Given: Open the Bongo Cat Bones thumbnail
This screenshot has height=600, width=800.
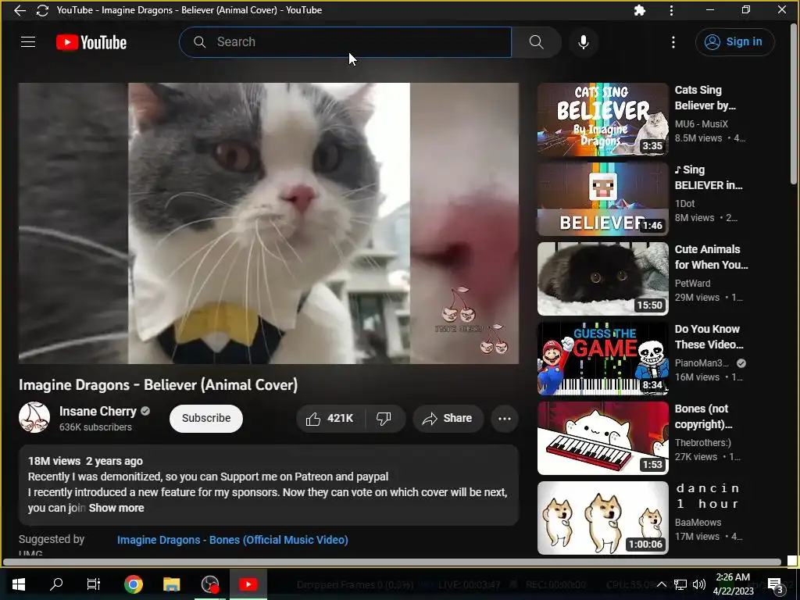Looking at the screenshot, I should [x=602, y=437].
